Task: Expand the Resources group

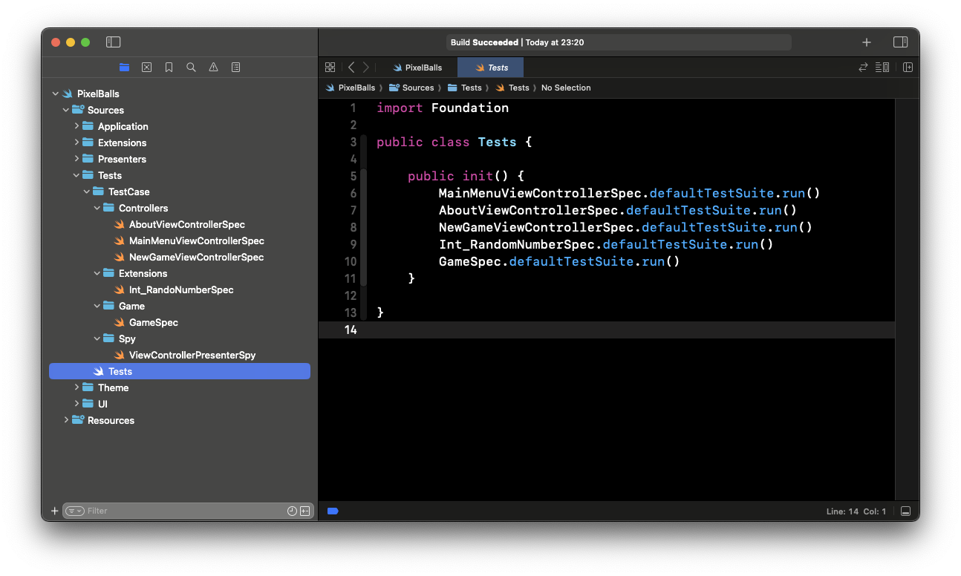Action: tap(66, 420)
